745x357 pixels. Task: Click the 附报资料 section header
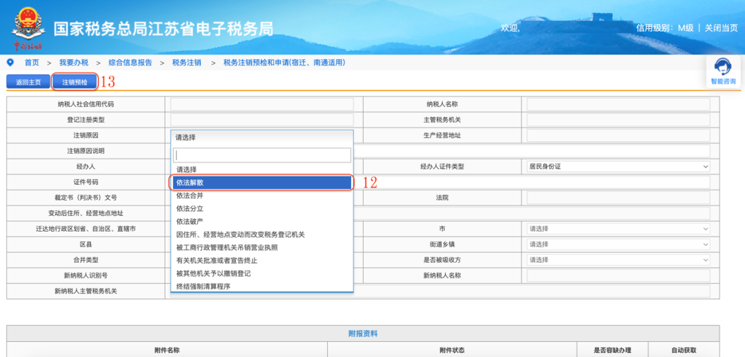pyautogui.click(x=363, y=334)
